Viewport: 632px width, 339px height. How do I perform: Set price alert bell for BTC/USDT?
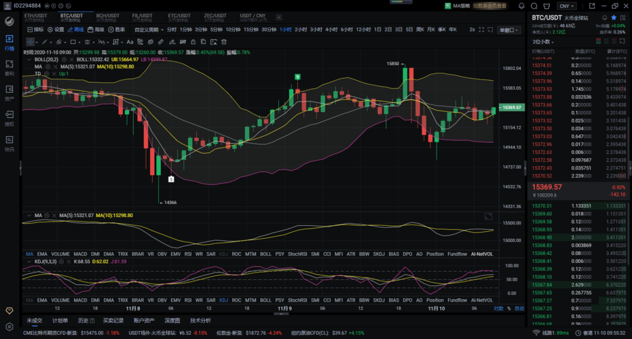pos(605,18)
